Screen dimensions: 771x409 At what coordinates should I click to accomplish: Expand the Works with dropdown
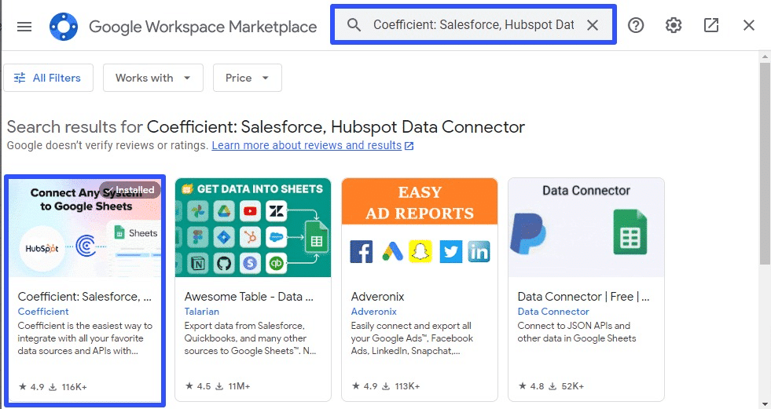[153, 78]
